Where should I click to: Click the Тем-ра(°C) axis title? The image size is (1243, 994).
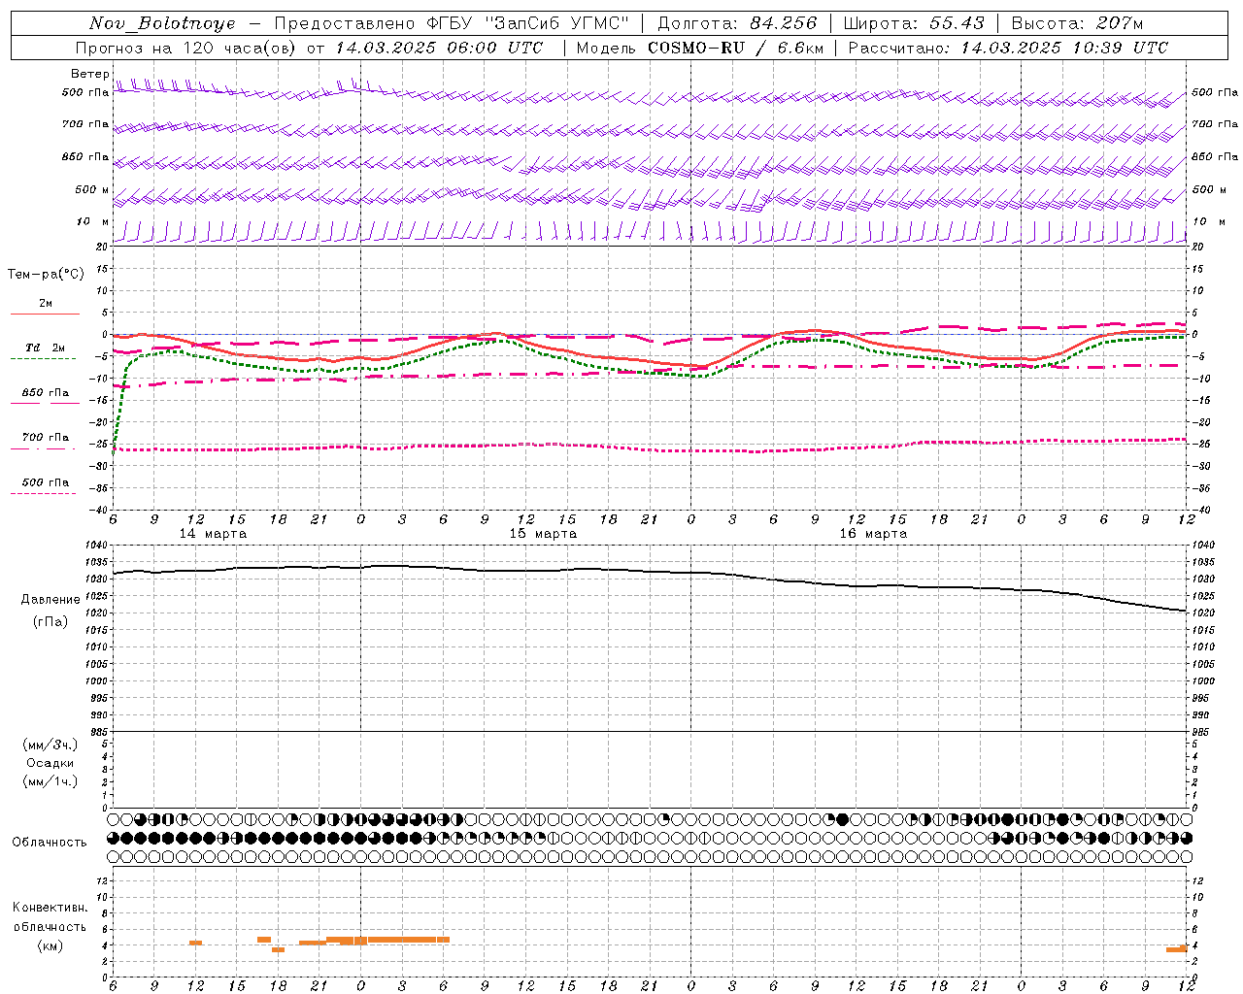(46, 275)
